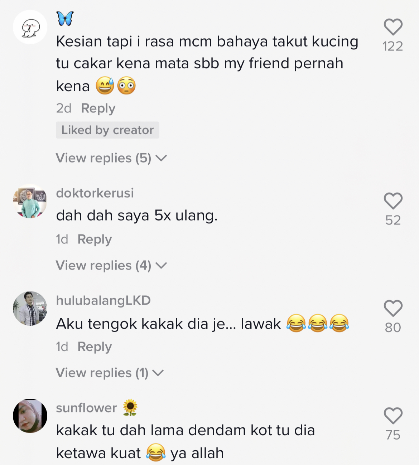Reply to doktorkerusi's comment

[x=95, y=239]
